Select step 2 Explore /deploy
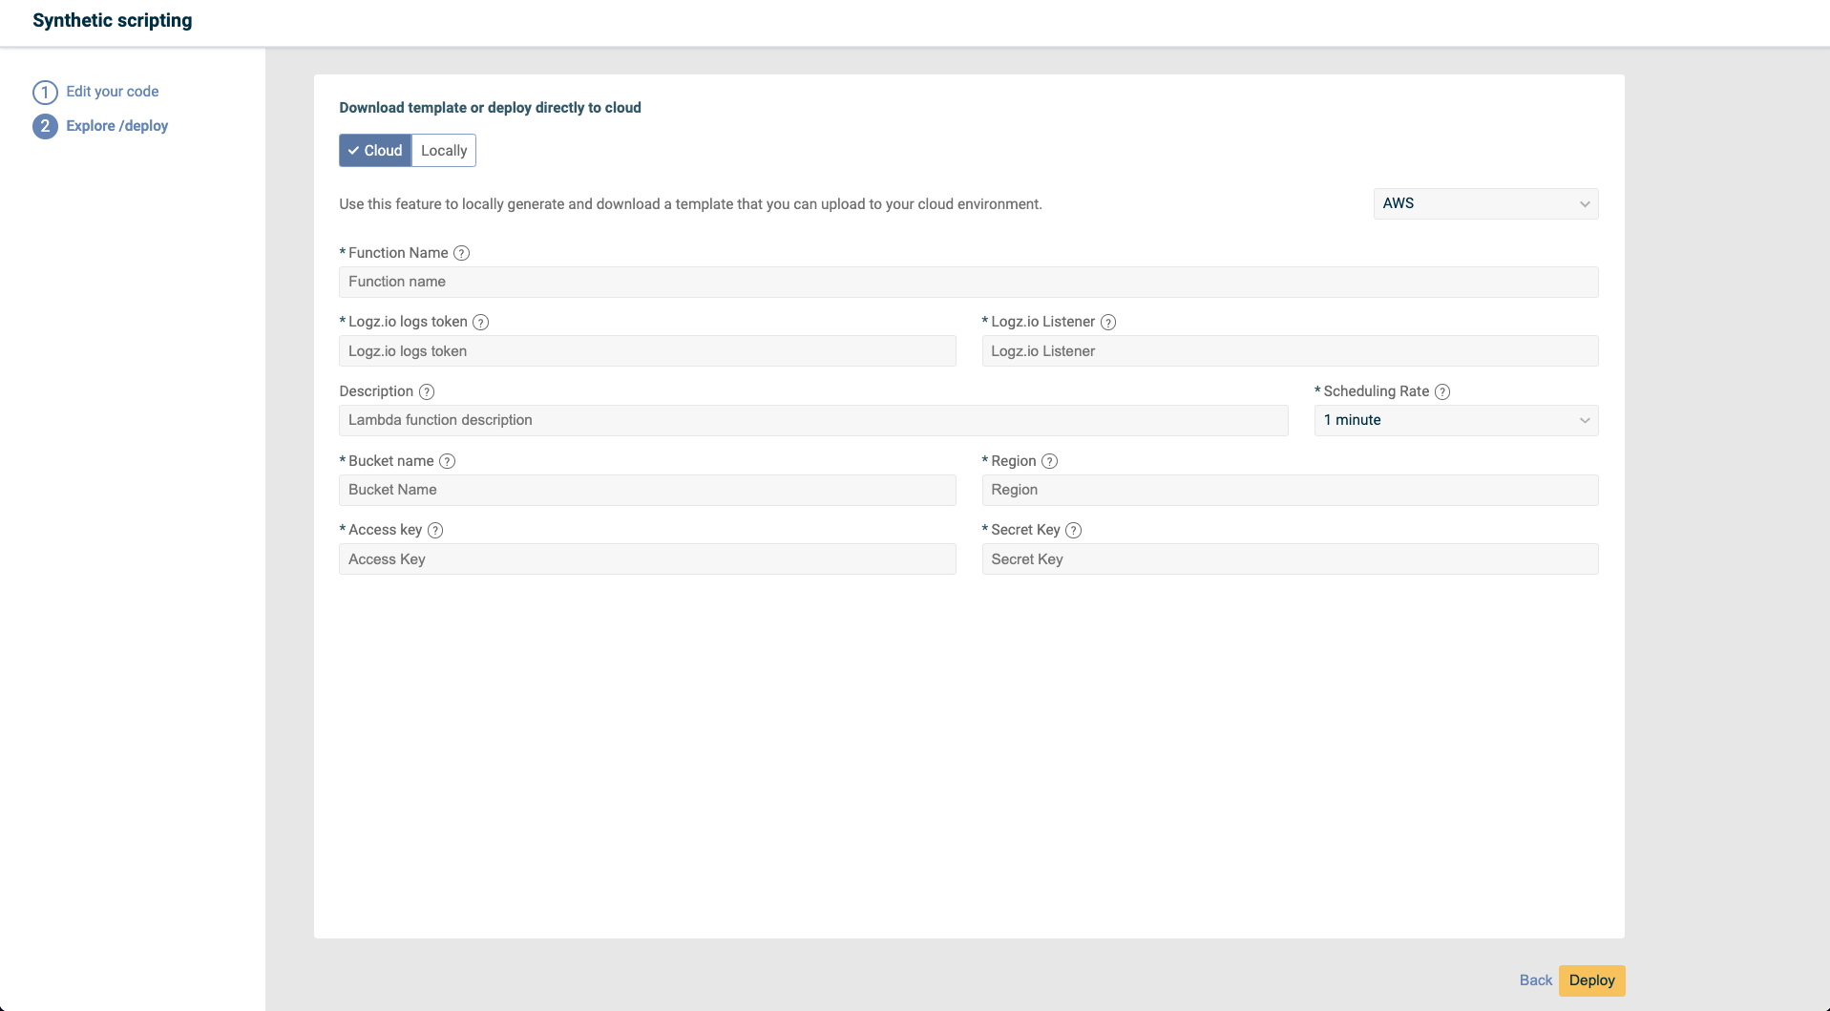 click(x=116, y=125)
